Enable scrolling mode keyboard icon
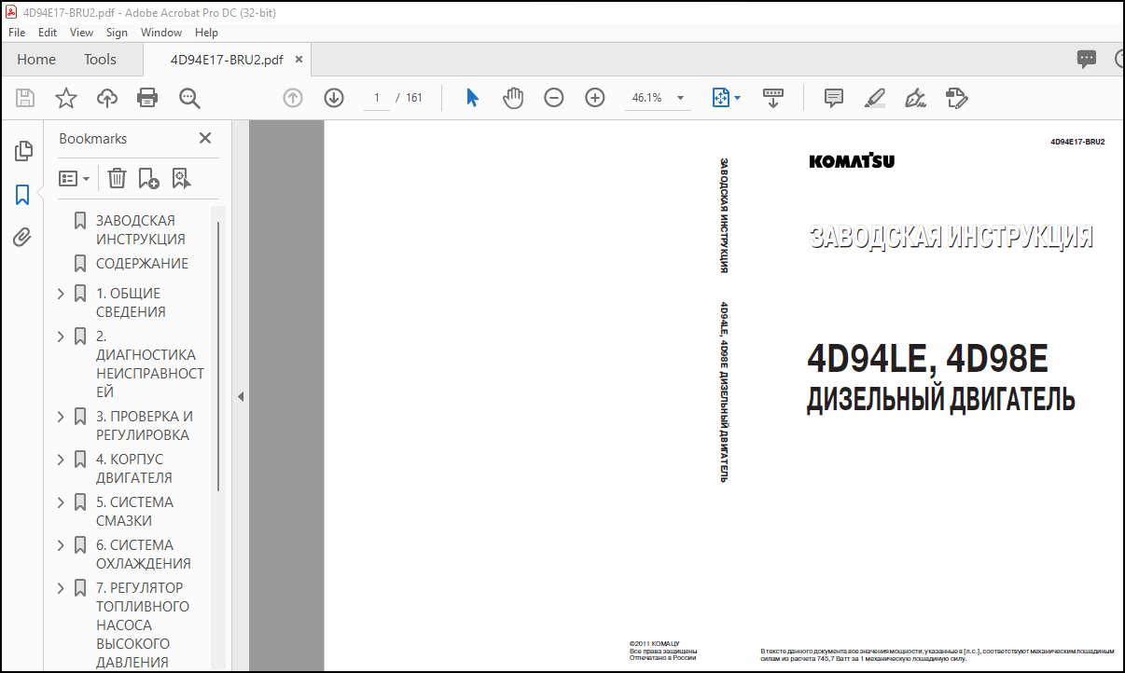The height and width of the screenshot is (673, 1125). [x=773, y=98]
